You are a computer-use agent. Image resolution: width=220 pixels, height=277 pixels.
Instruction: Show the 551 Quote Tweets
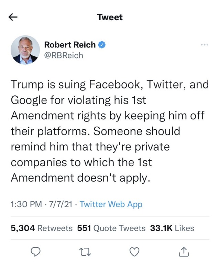pyautogui.click(x=112, y=228)
